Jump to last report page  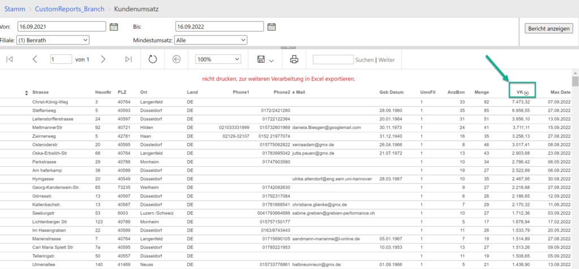(x=128, y=59)
